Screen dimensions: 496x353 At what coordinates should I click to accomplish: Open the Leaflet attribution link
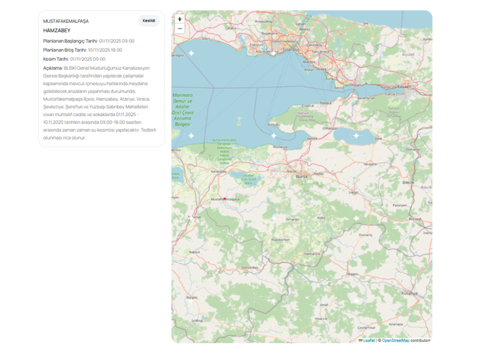click(369, 340)
